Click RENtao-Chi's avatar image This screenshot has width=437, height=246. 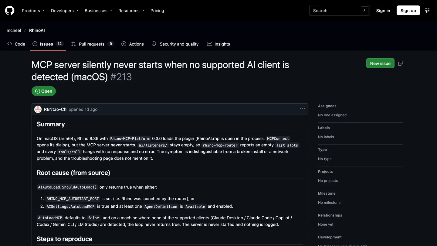(x=38, y=109)
